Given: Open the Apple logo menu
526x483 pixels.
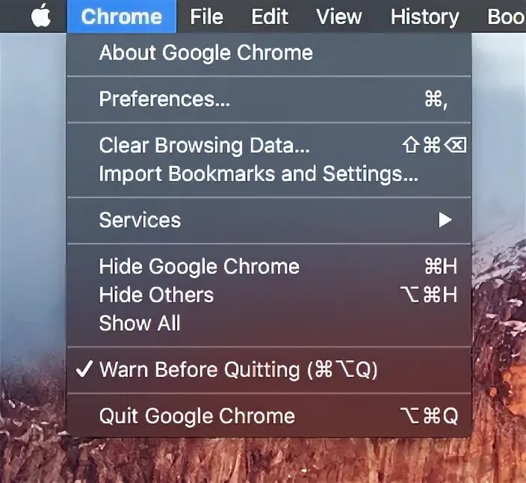Looking at the screenshot, I should pyautogui.click(x=41, y=16).
